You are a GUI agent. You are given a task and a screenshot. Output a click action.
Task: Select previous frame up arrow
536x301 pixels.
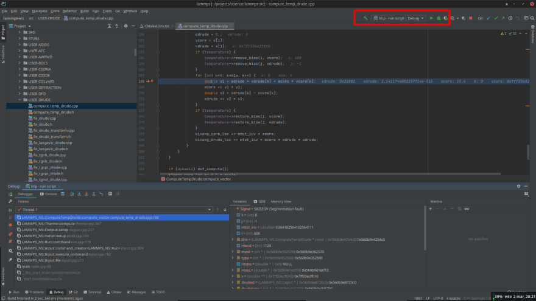(x=218, y=210)
